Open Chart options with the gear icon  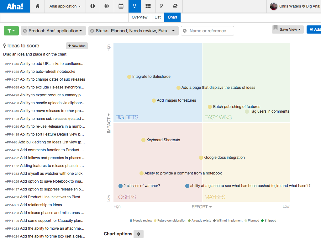coord(138,234)
